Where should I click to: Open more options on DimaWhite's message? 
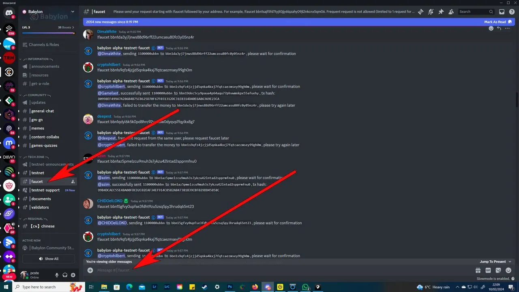tap(506, 28)
